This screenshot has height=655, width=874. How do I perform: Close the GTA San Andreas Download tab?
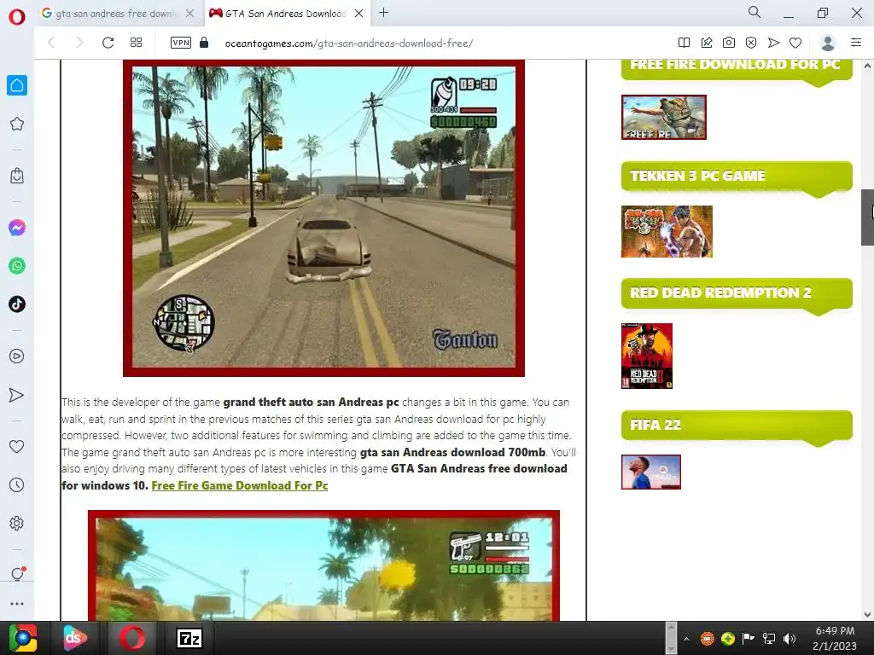359,14
